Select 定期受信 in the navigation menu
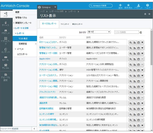 (x=23, y=44)
